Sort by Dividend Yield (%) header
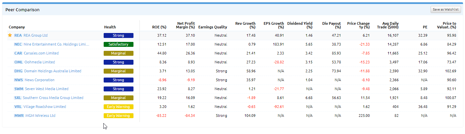Viewport: 465px width, 134px height. coord(300,25)
